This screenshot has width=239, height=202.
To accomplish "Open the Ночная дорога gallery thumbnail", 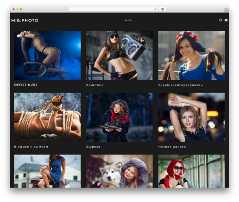I will click(x=192, y=117).
